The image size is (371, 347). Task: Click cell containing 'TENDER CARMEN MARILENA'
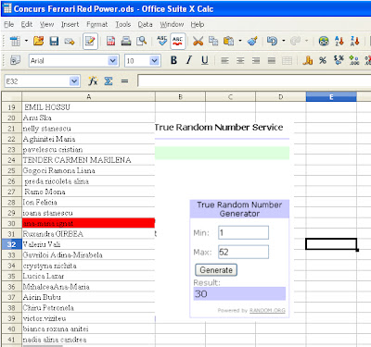point(88,160)
